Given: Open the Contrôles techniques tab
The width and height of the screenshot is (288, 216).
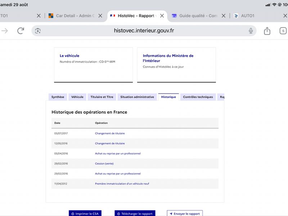Looking at the screenshot, I should click(x=198, y=97).
